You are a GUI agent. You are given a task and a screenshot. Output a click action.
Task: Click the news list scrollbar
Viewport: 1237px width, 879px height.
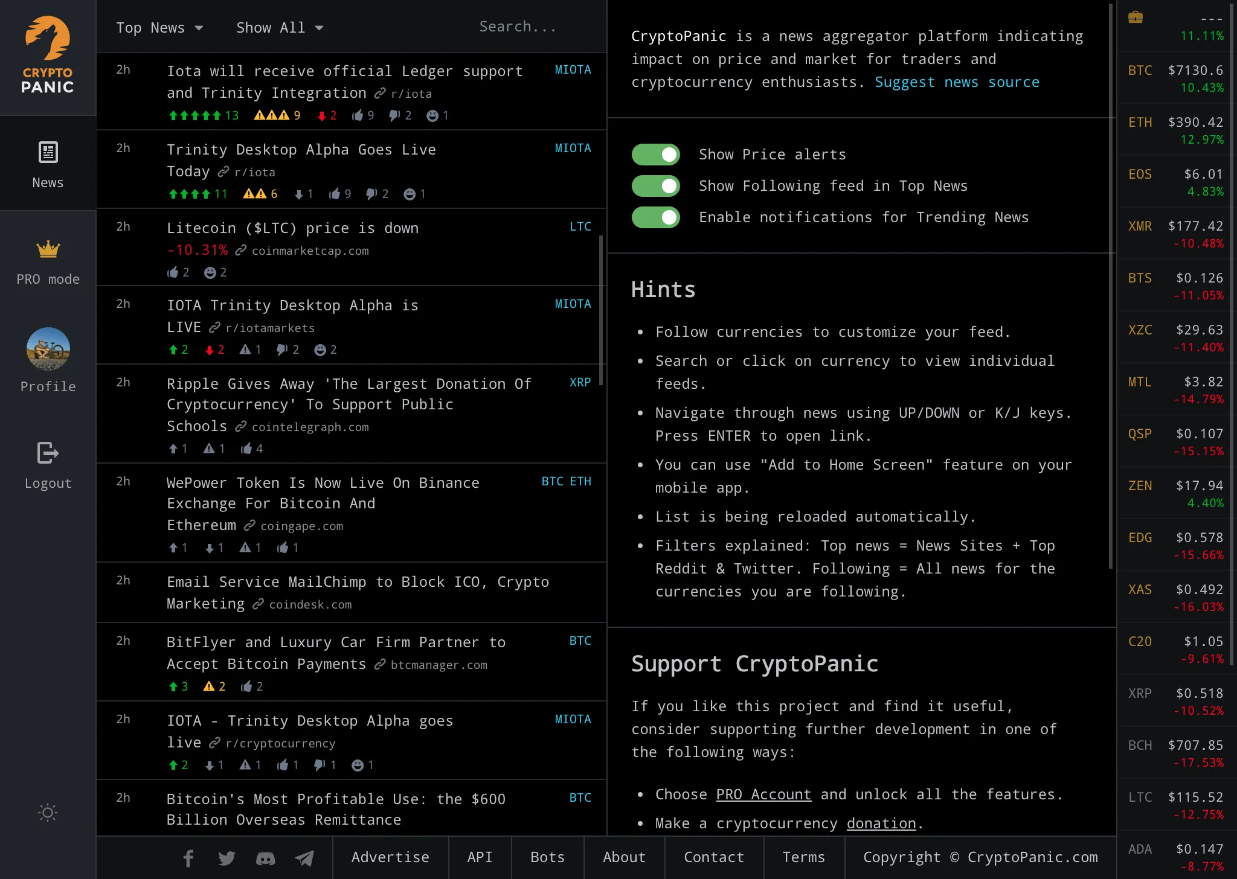(x=600, y=310)
